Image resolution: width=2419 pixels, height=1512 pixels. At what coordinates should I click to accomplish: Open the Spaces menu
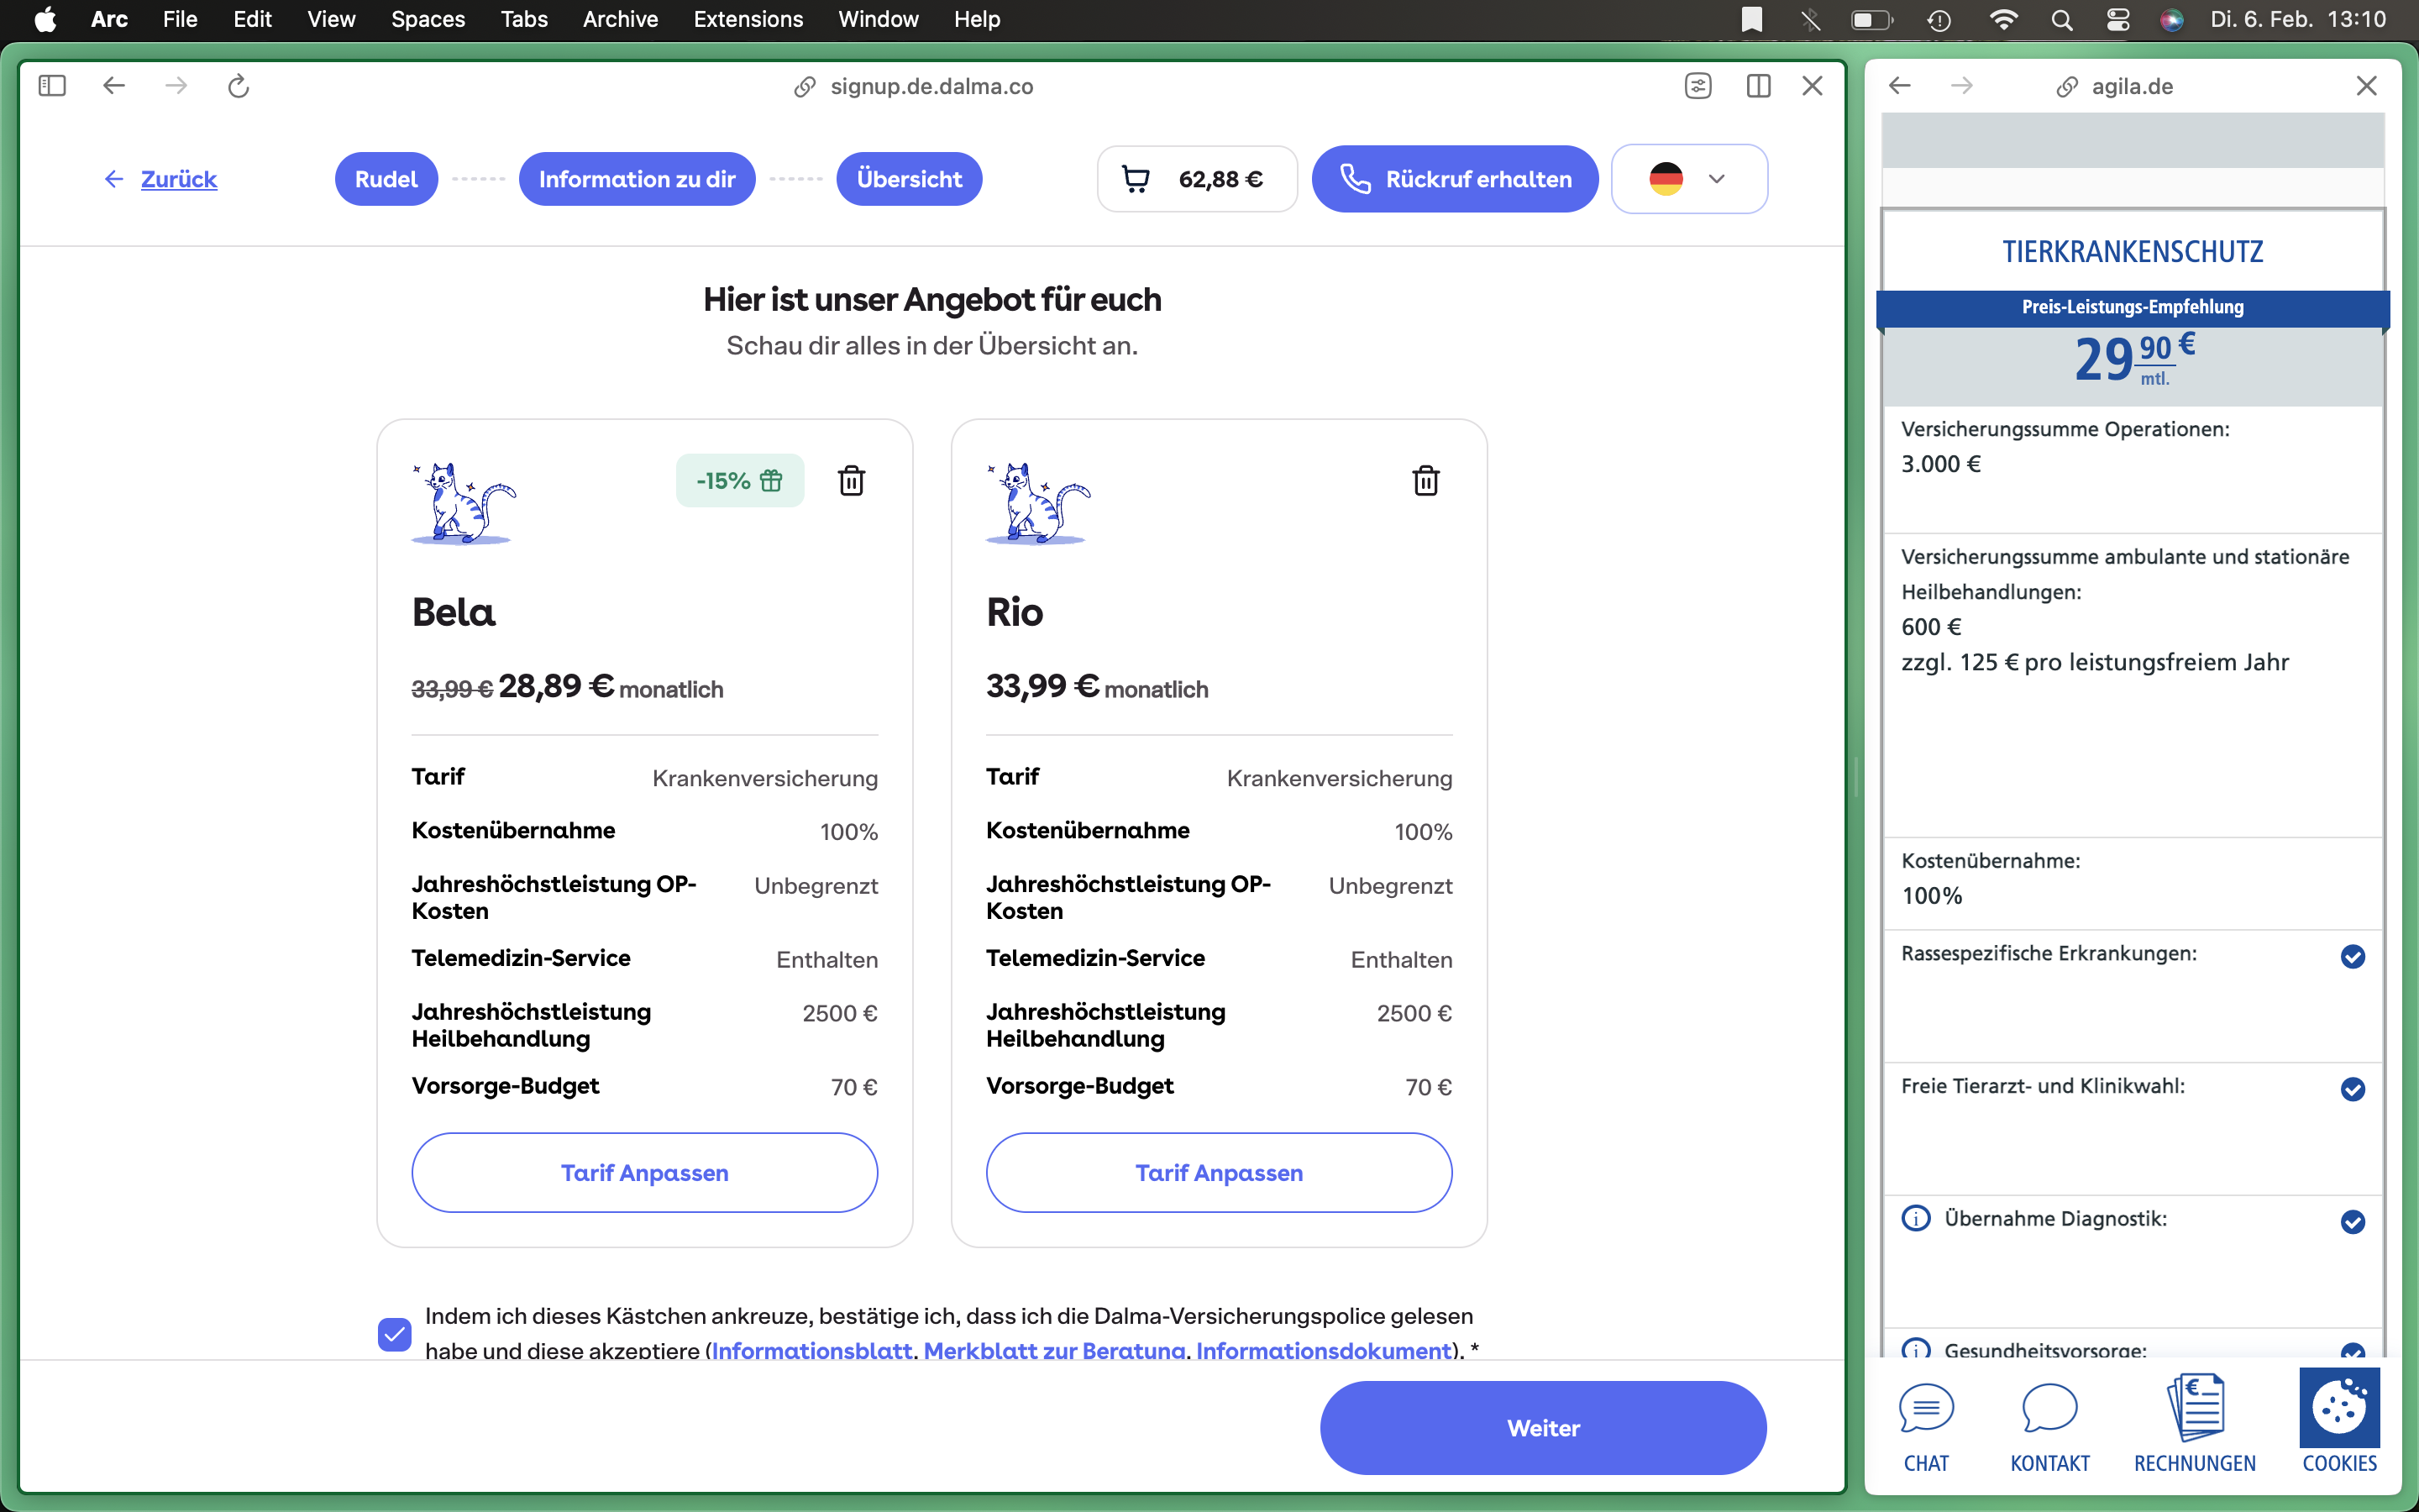coord(428,19)
